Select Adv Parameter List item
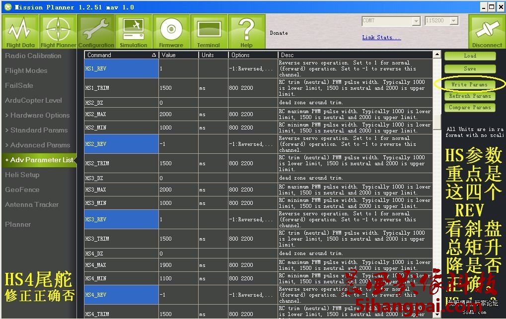506x319 pixels. click(x=39, y=160)
